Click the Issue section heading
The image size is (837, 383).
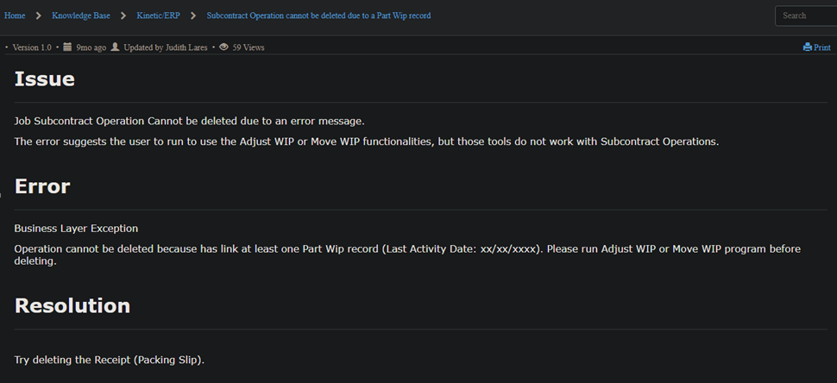coord(45,79)
